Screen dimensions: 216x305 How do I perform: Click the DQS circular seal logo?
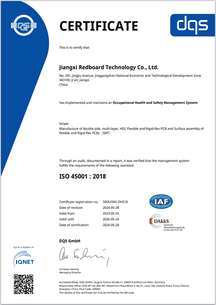point(23,25)
